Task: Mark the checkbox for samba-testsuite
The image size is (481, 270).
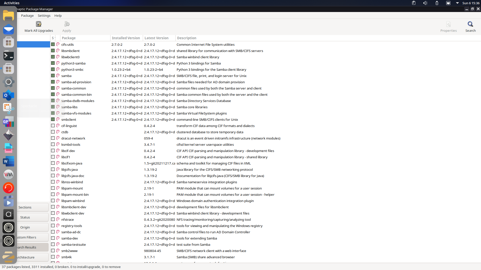Action: click(x=53, y=244)
